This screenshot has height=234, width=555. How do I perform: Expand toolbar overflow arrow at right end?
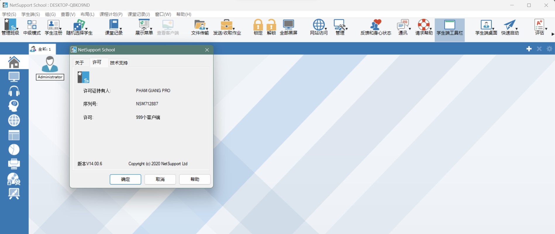[x=552, y=34]
